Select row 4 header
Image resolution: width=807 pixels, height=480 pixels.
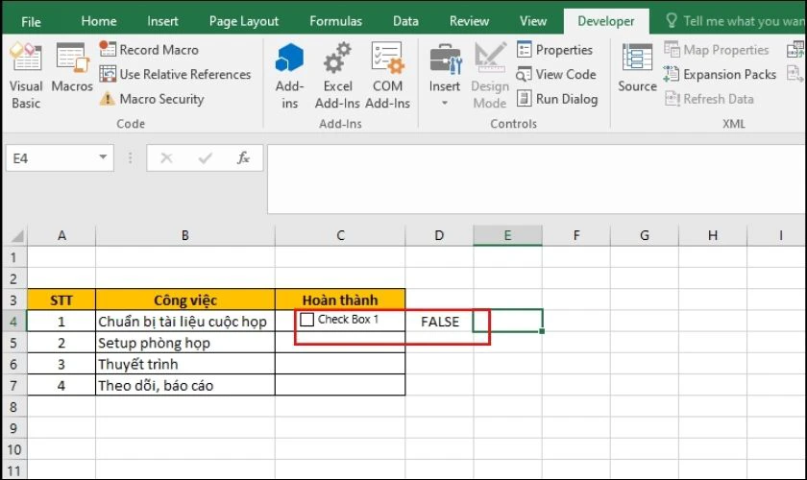[x=13, y=322]
